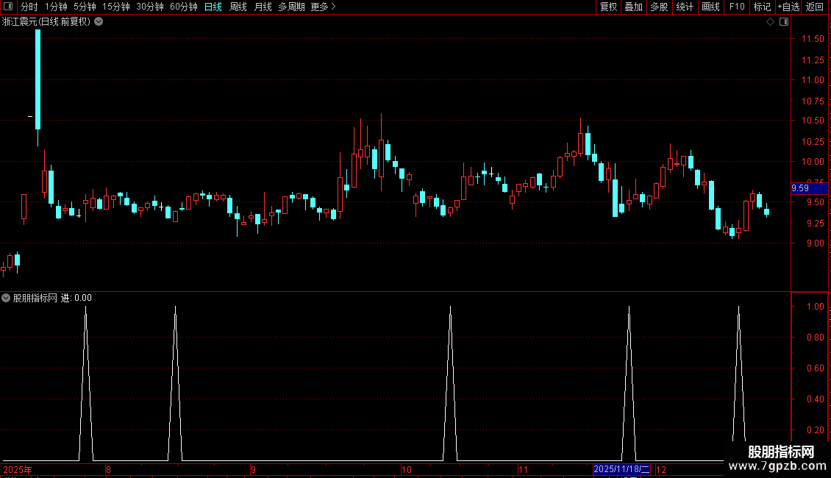Open the 多周期 multi-period view

[291, 7]
